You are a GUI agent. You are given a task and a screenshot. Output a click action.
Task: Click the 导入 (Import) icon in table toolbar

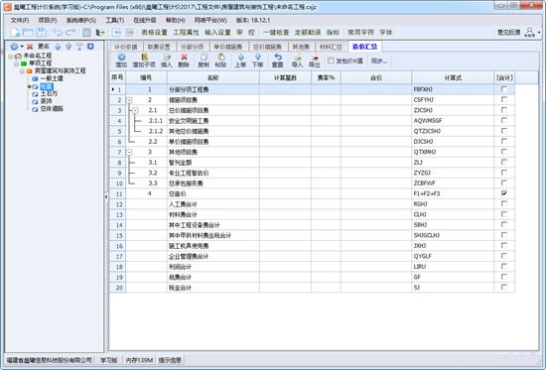click(298, 58)
